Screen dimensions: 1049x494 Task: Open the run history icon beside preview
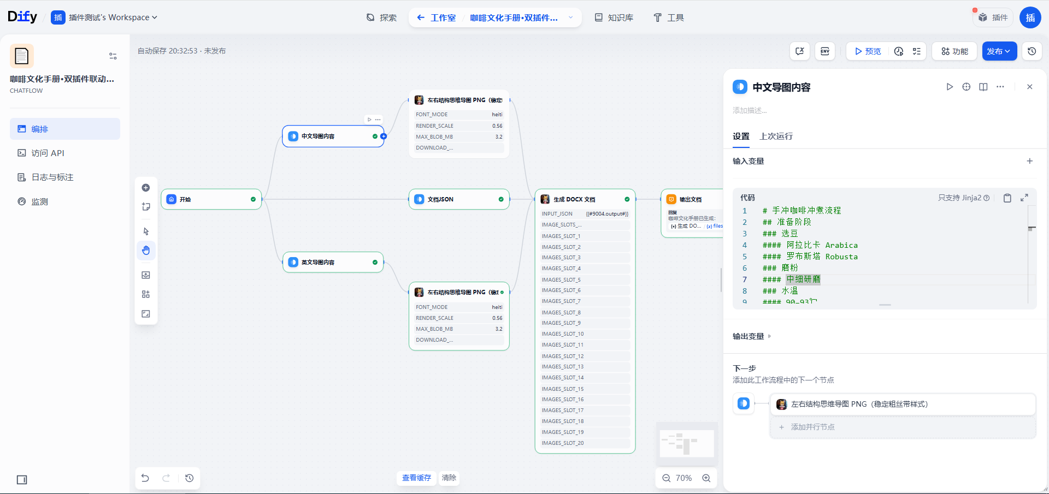[x=899, y=51]
